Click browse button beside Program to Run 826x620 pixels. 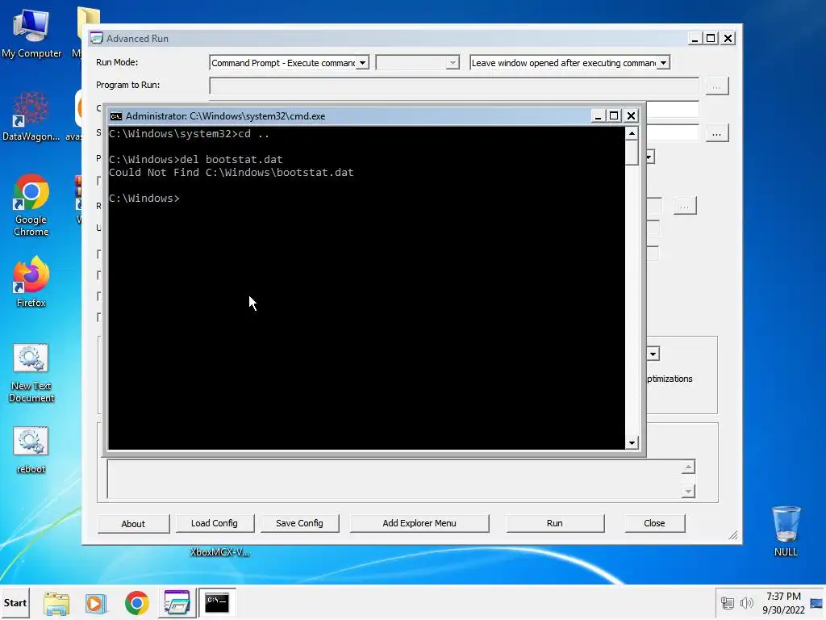[x=716, y=86]
